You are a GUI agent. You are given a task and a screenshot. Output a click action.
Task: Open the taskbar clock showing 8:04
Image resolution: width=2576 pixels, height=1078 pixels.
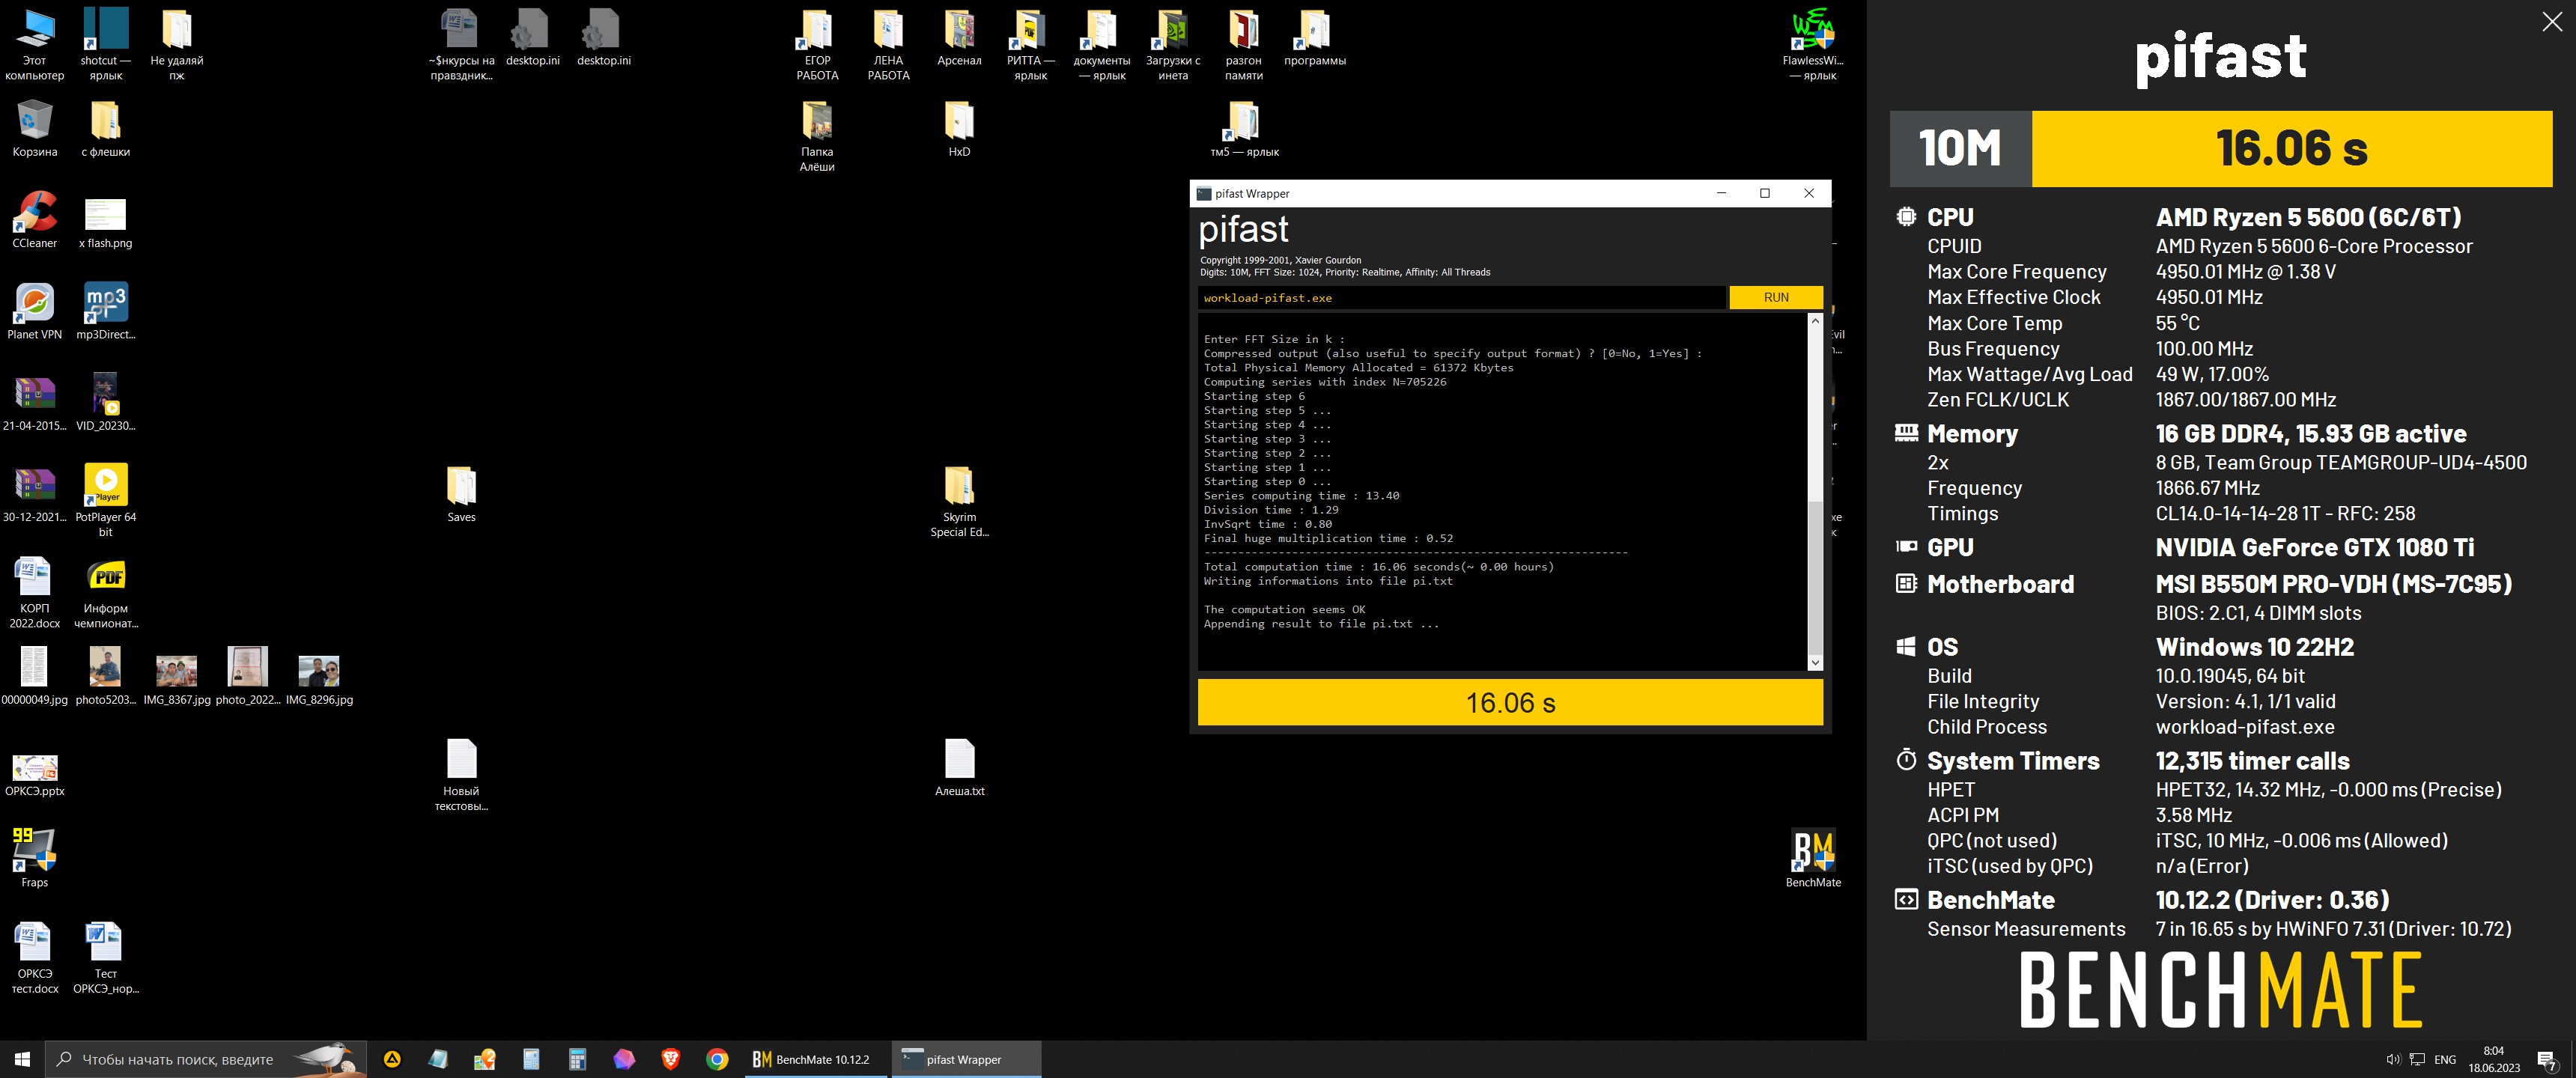[2494, 1059]
